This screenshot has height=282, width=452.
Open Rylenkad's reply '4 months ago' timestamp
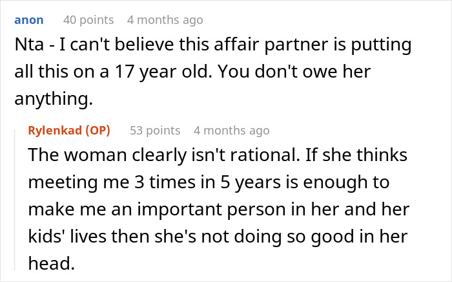coord(231,130)
